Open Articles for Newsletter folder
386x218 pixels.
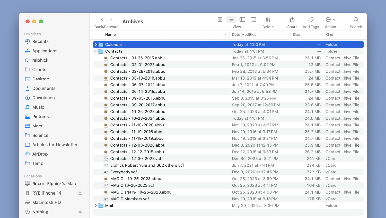[55, 145]
